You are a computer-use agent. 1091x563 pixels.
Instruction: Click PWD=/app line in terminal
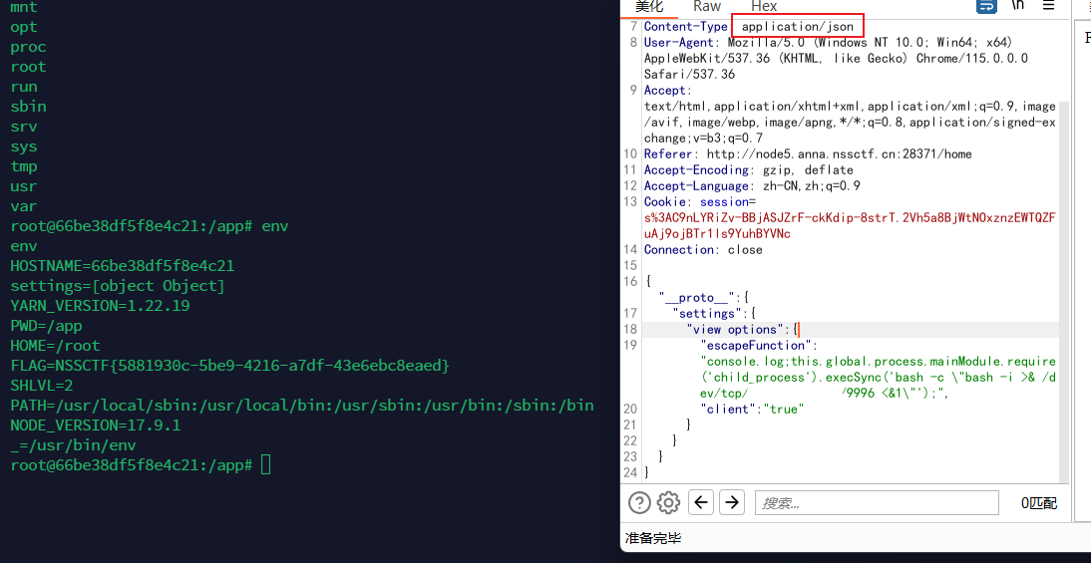[47, 326]
